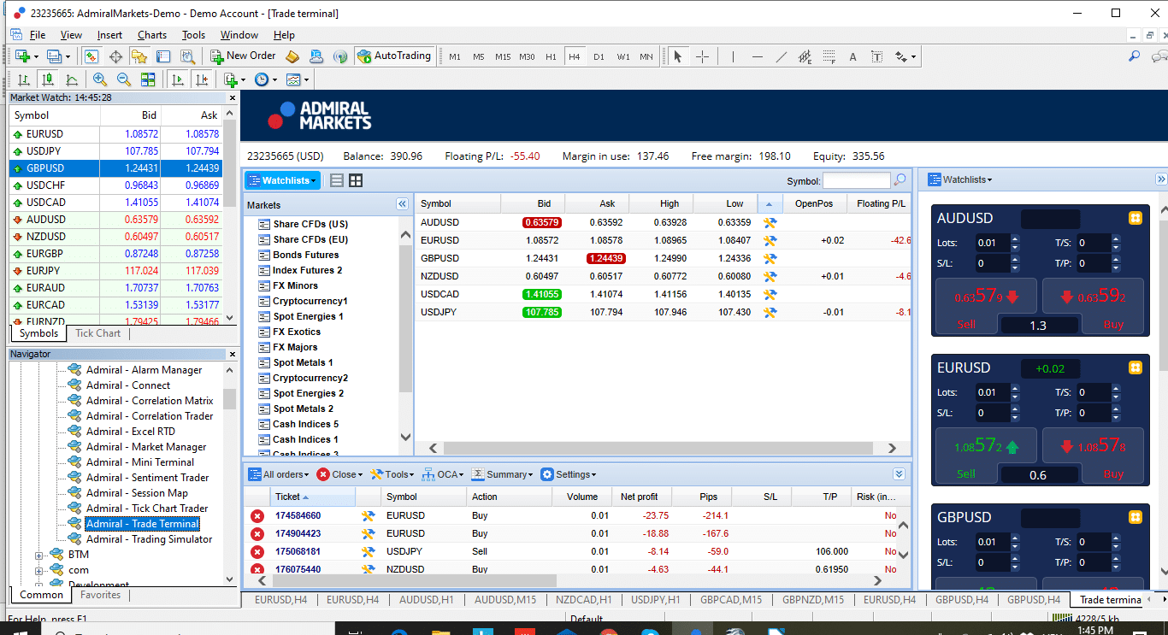Viewport: 1168px width, 635px height.
Task: Switch to the Favorites tab in Navigator
Action: [101, 595]
